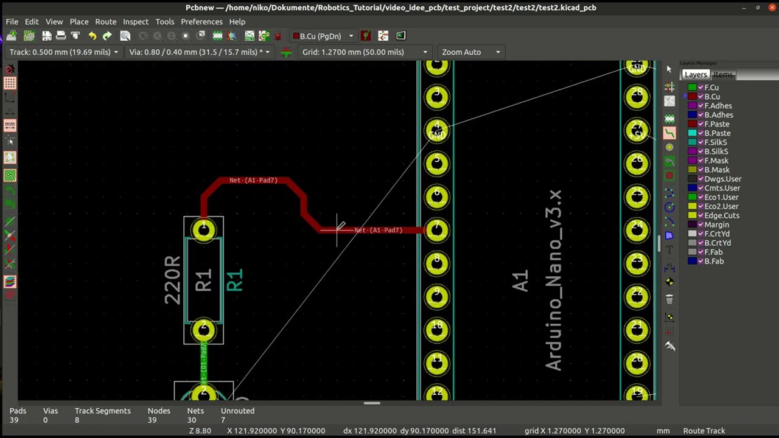
Task: Switch to the Items tab
Action: pos(723,75)
